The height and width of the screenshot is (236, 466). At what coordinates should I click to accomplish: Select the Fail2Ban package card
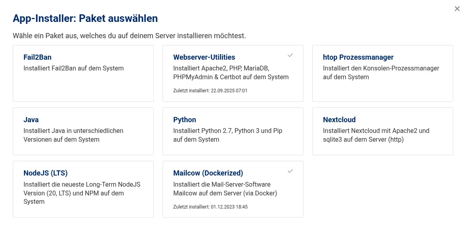coord(83,73)
